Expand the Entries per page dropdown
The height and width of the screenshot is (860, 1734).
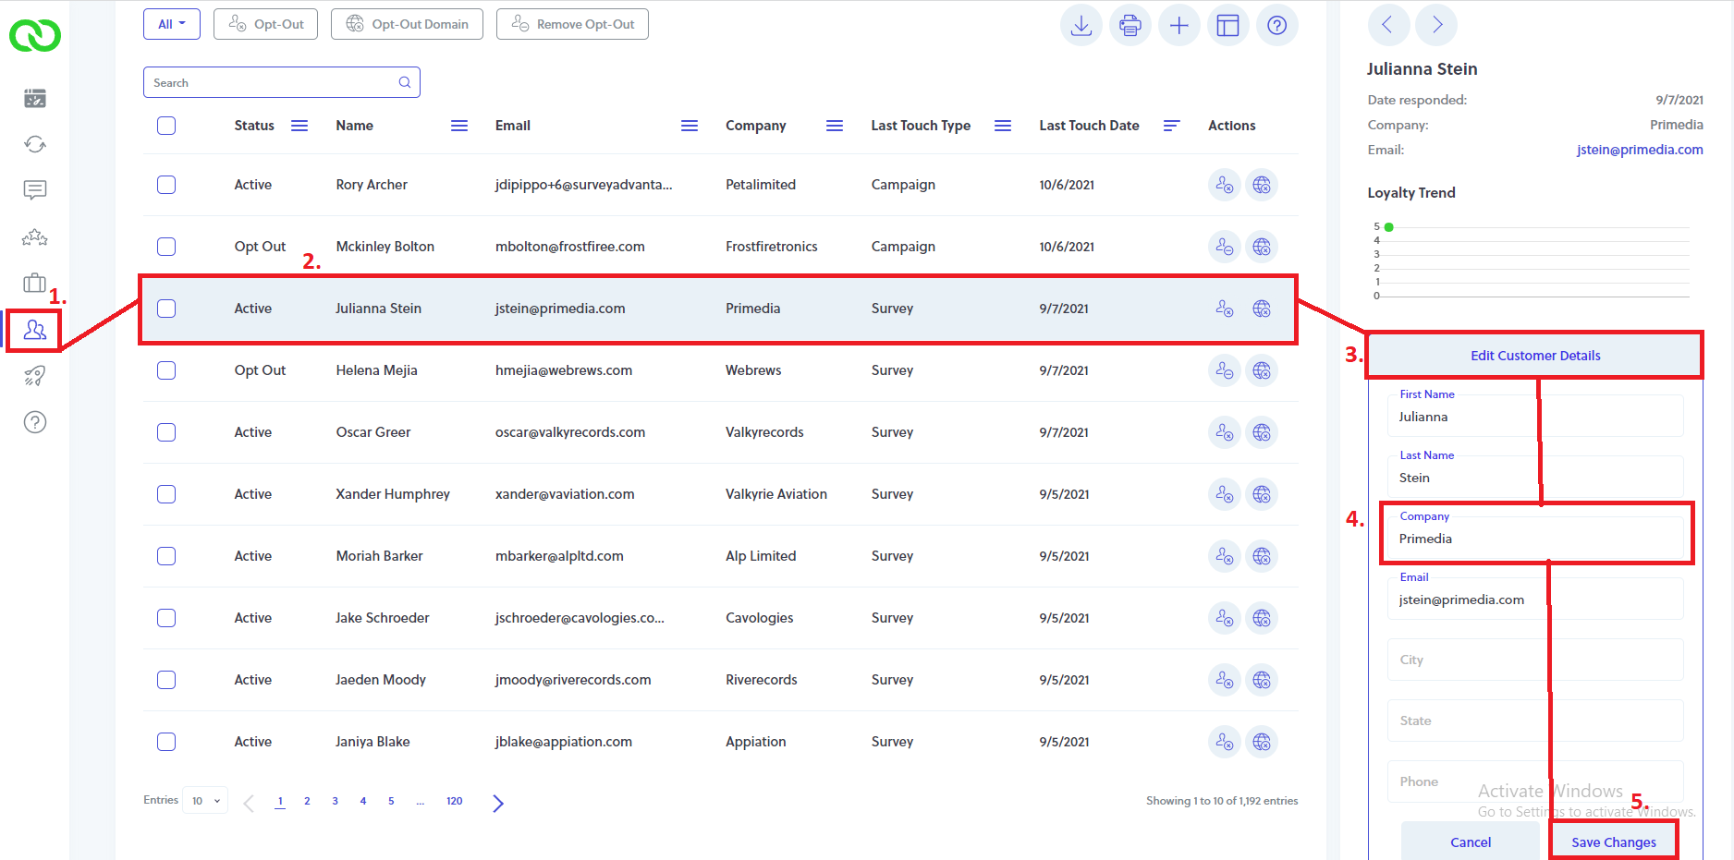click(205, 801)
